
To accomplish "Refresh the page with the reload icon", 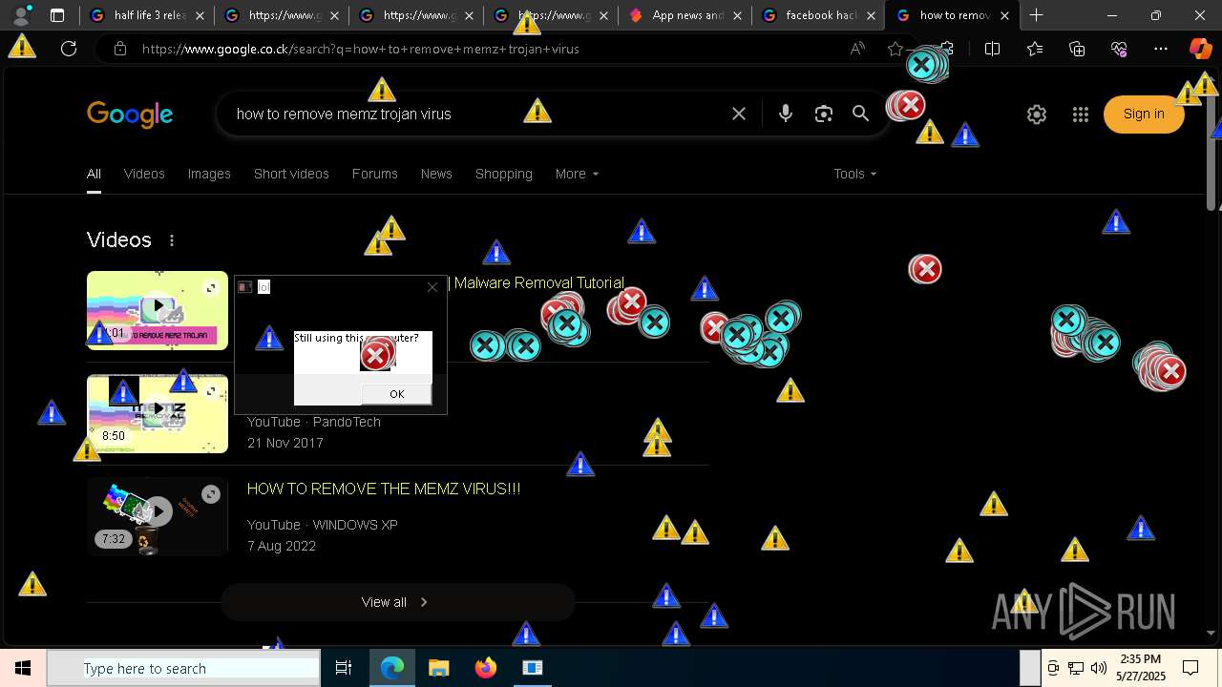I will coord(69,49).
